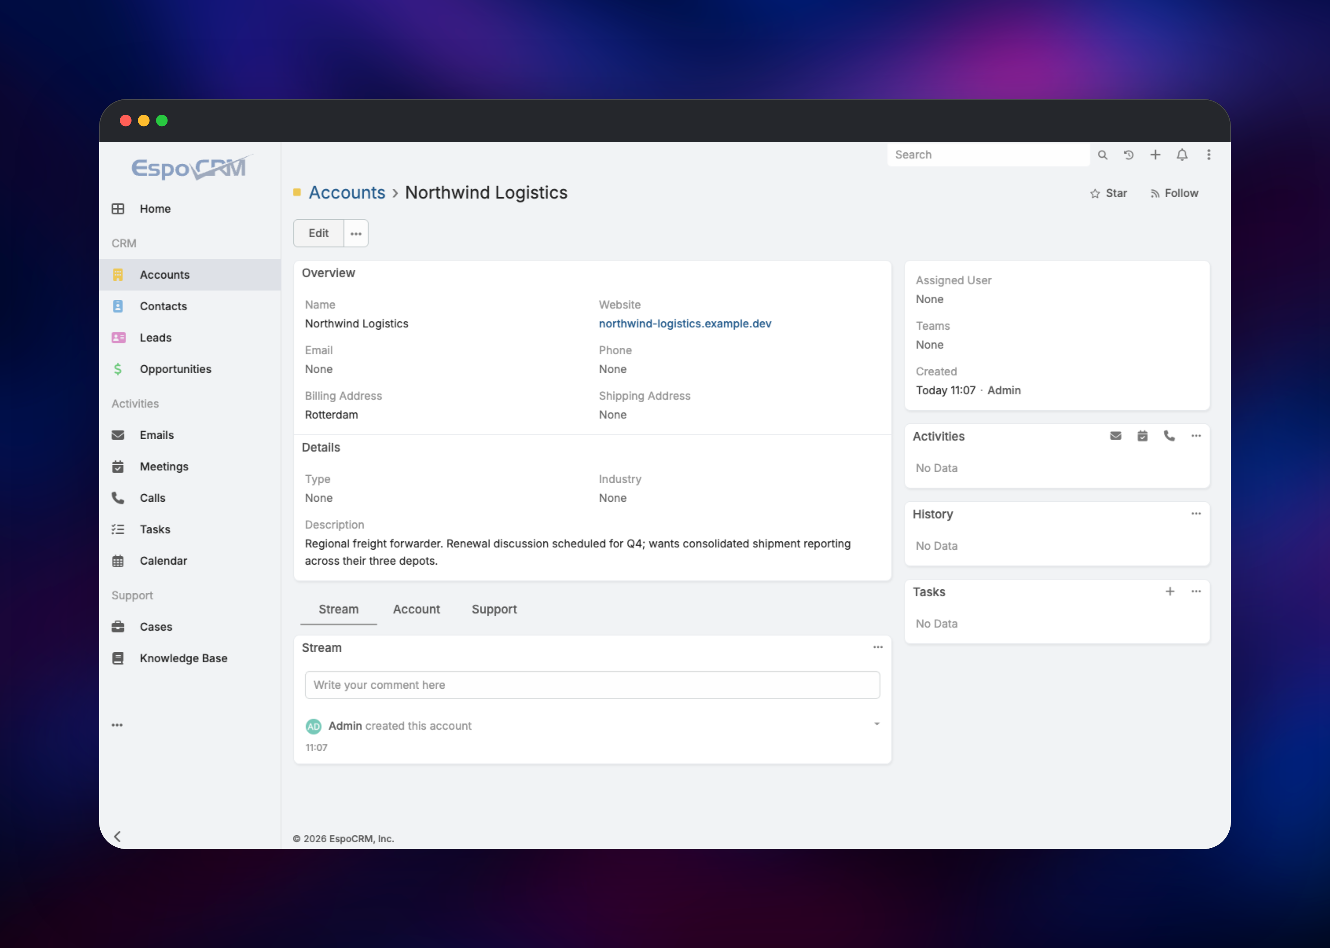Open Tasks in the sidebar
The image size is (1330, 948).
tap(190, 530)
